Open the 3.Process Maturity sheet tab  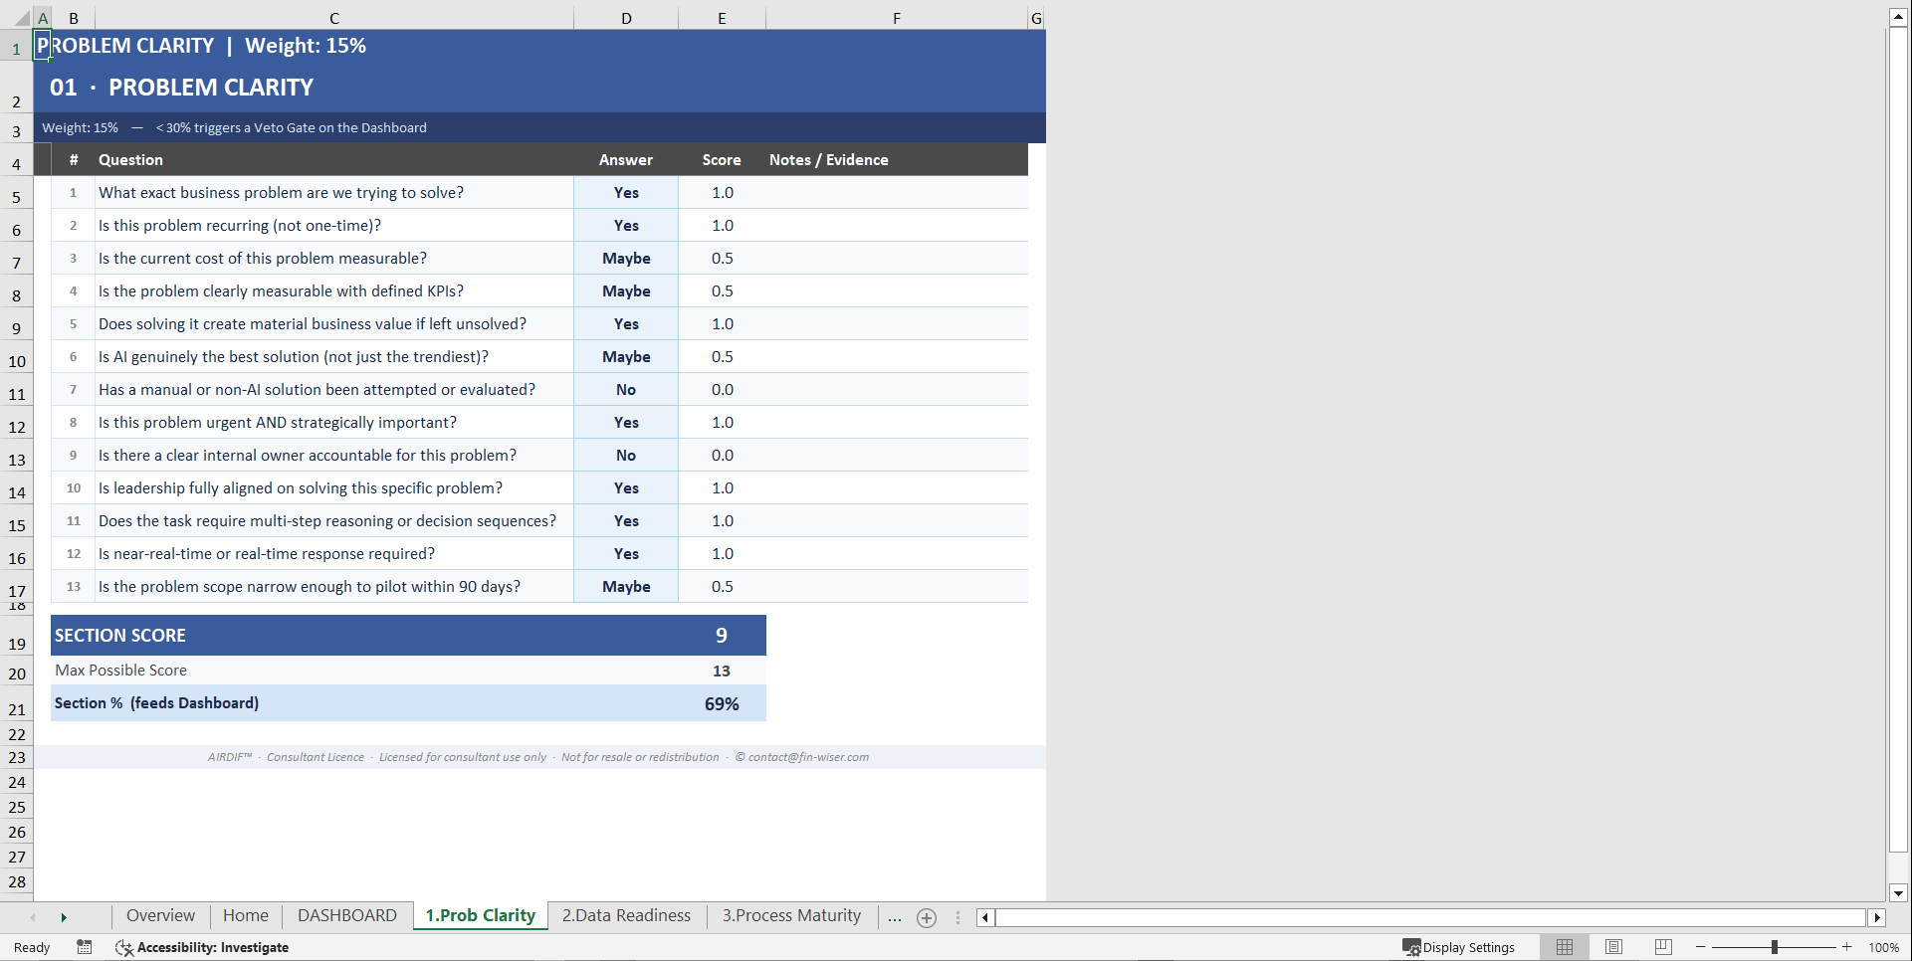click(x=792, y=916)
